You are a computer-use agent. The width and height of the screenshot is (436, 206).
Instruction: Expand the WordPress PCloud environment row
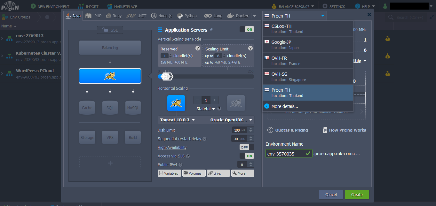(x=2, y=73)
